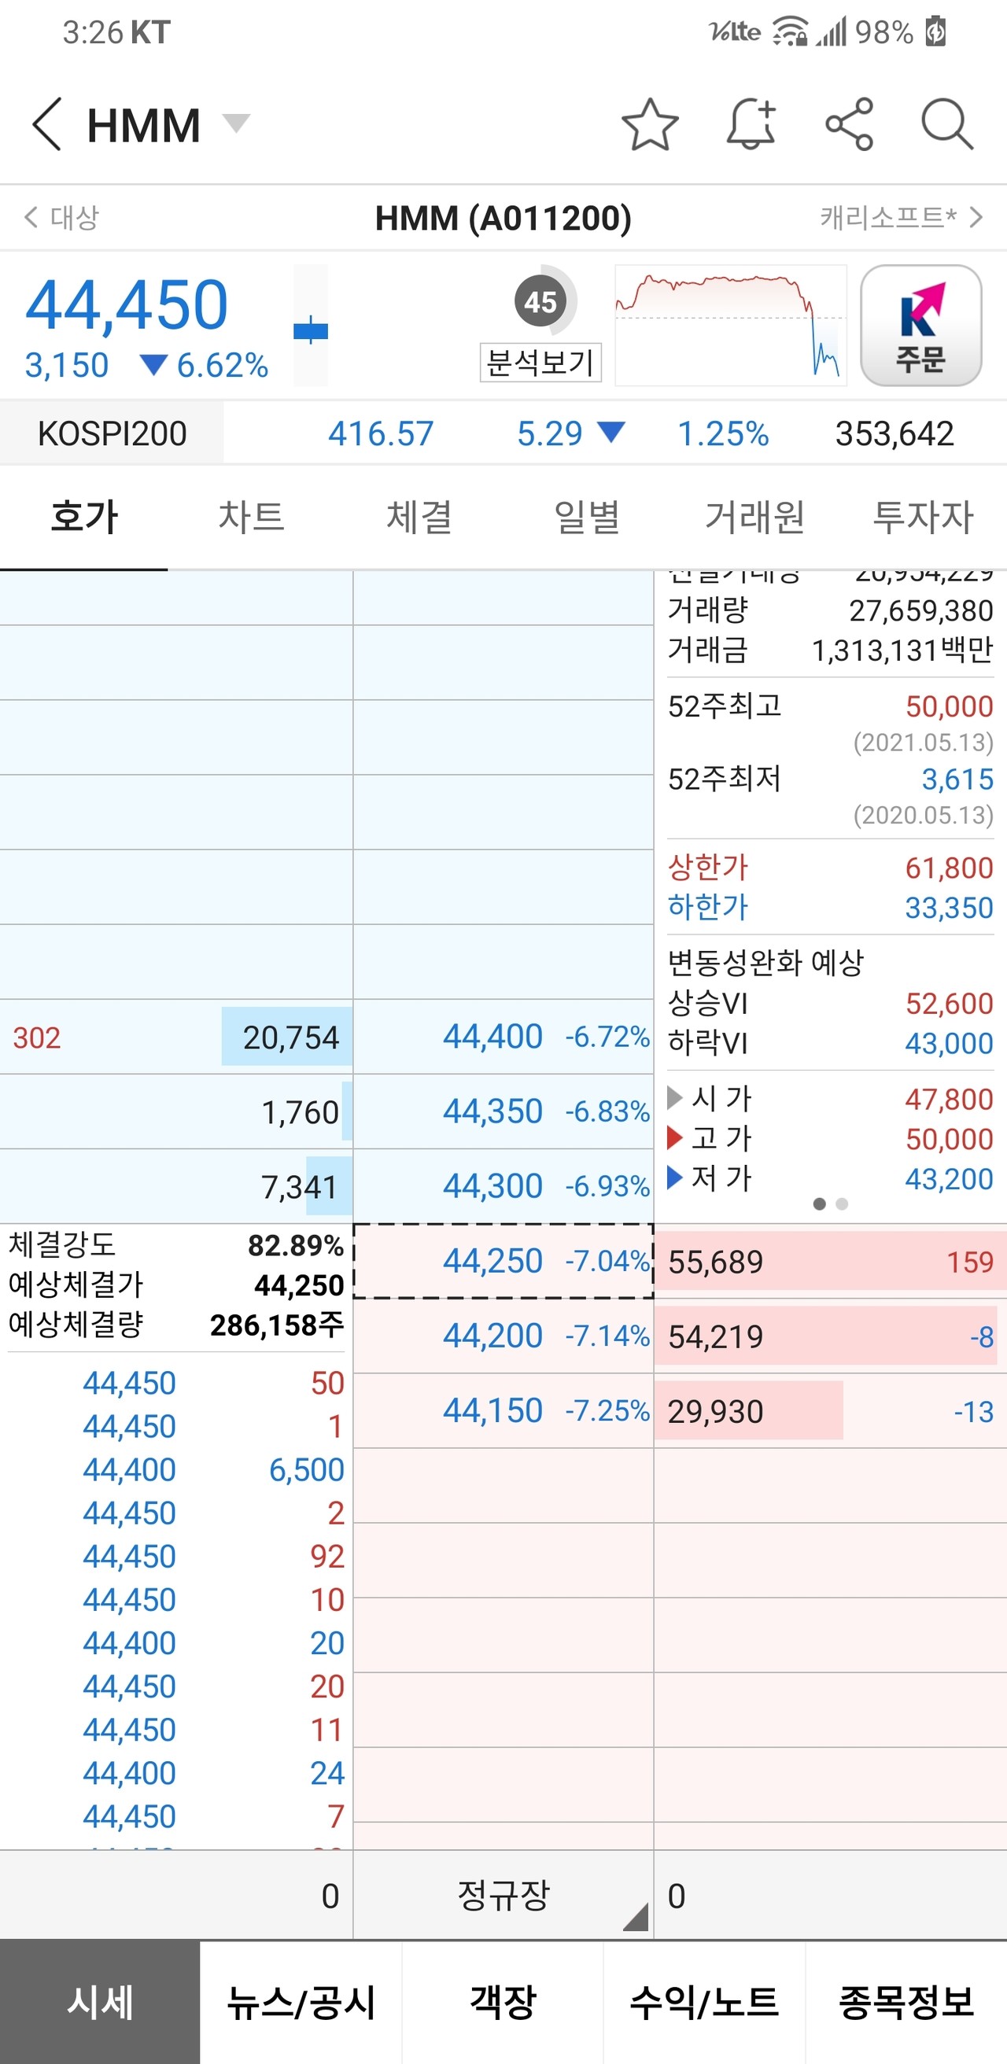
Task: Select bid price 44,150
Action: click(x=504, y=1410)
